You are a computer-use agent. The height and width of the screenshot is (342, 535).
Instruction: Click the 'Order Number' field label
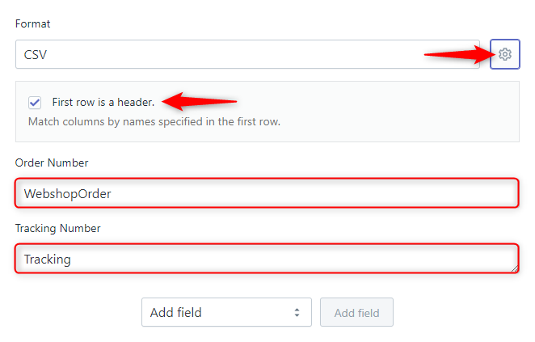[x=52, y=163]
